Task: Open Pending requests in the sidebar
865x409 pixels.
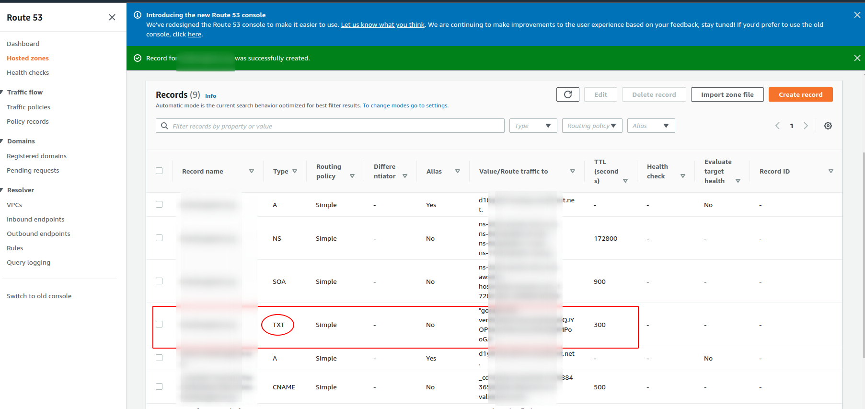Action: 33,170
